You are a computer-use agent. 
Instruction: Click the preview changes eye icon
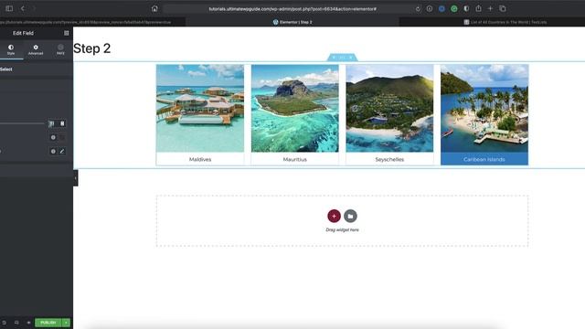pos(28,323)
